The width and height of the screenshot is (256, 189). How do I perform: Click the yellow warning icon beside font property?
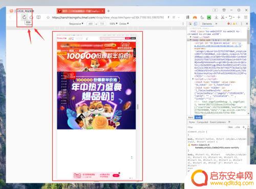point(189,145)
